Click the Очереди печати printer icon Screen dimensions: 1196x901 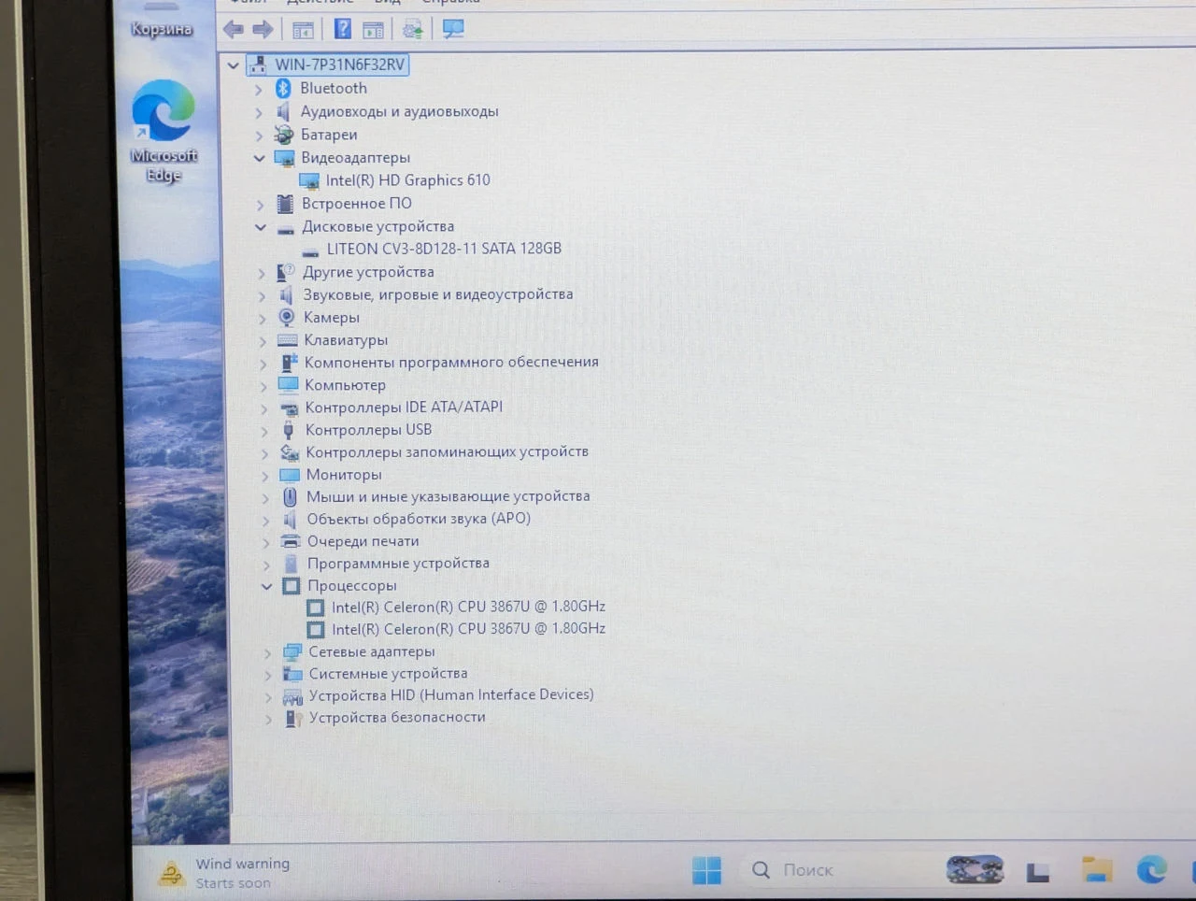click(291, 541)
